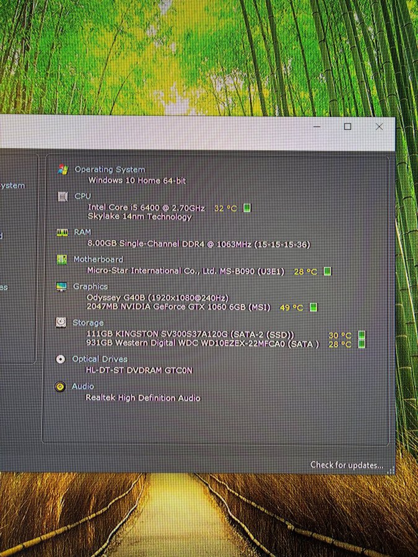Click the RAM memory stick icon

pos(62,232)
